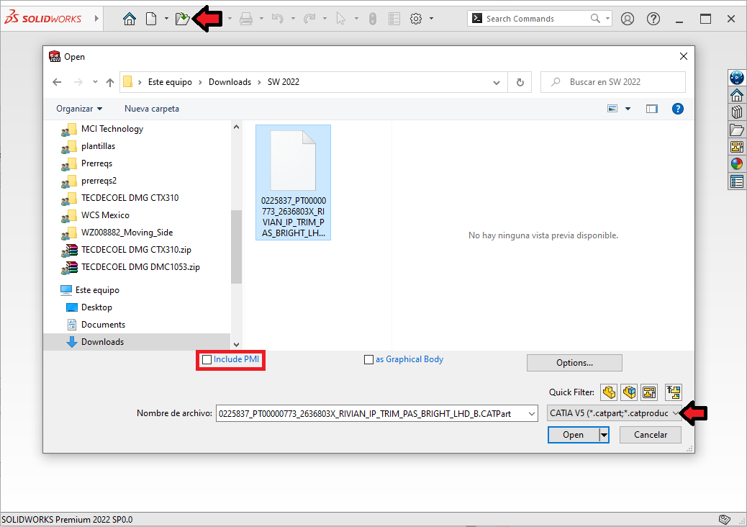
Task: Select the Prerreqs folder
Action: [96, 163]
